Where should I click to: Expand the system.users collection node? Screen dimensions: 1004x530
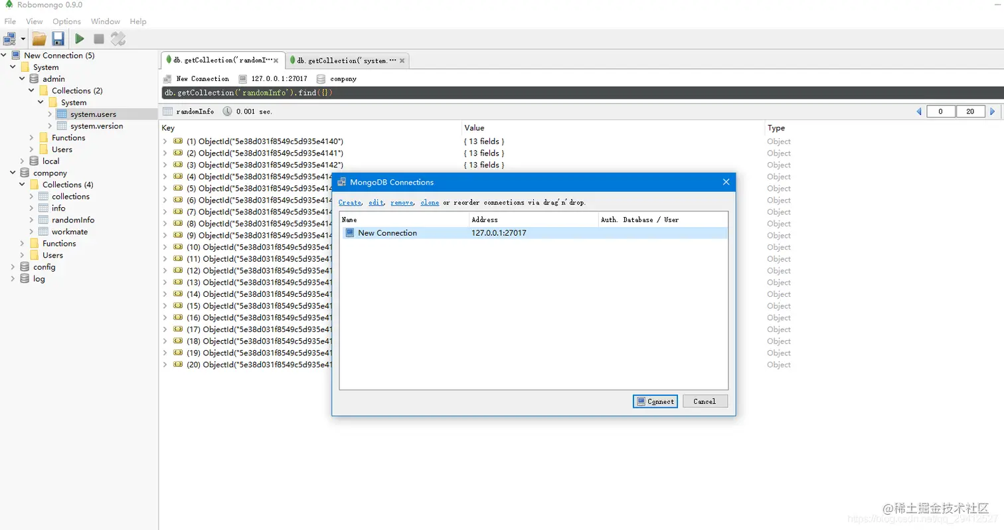coord(50,114)
